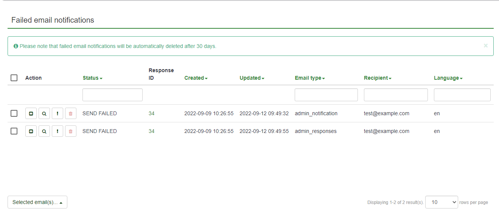Delete the admin_notification failed email
This screenshot has width=499, height=224.
coord(71,113)
